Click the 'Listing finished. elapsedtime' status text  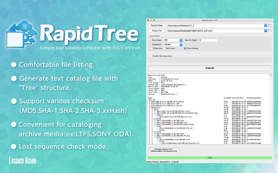click(162, 162)
